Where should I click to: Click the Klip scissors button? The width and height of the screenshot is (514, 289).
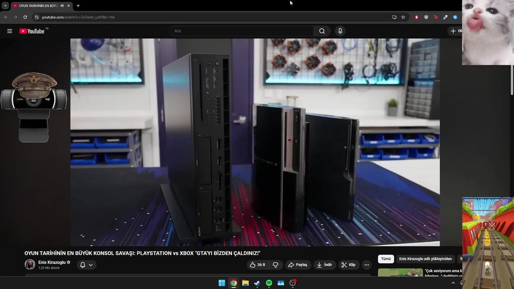(x=348, y=265)
